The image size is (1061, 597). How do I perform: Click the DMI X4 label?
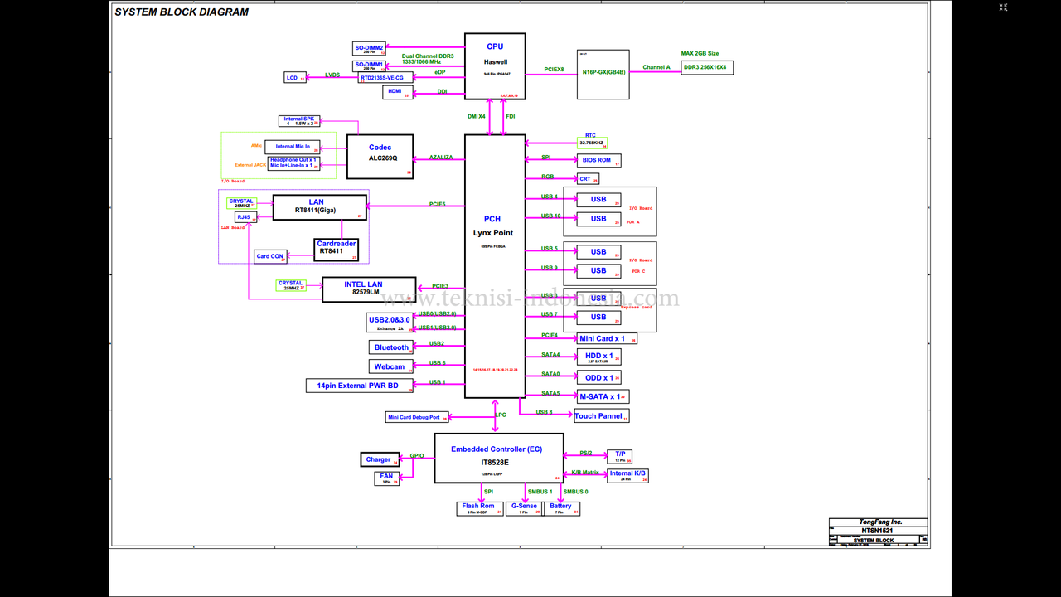click(x=477, y=116)
